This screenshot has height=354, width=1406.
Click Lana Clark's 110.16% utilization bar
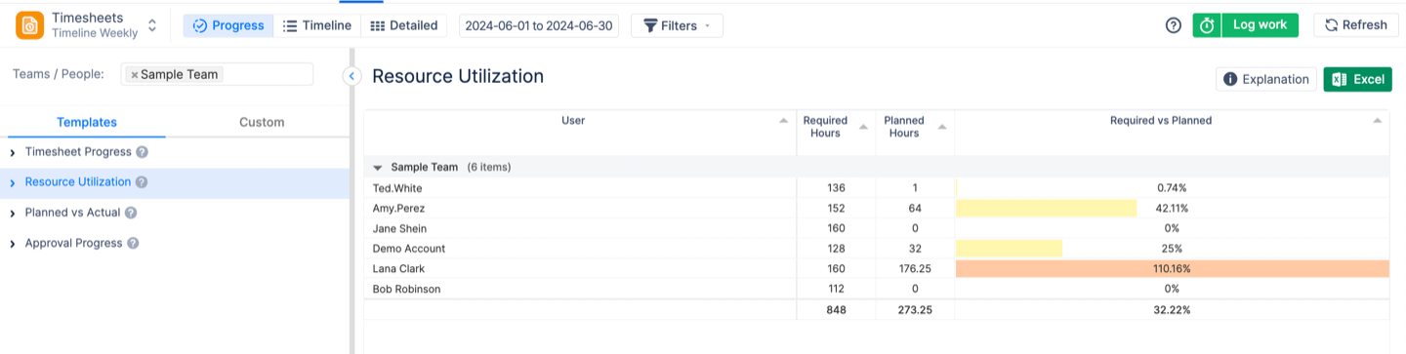tap(1172, 268)
